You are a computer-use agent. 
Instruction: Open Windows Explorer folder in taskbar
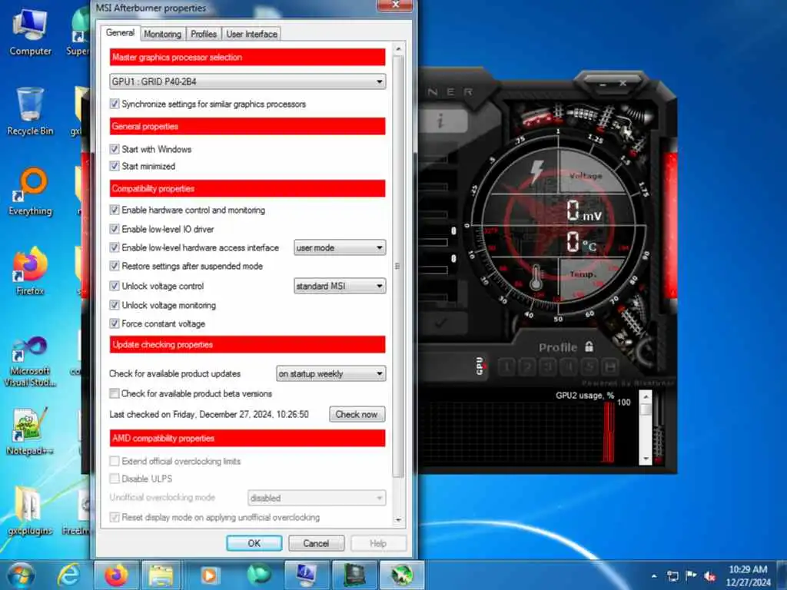161,575
